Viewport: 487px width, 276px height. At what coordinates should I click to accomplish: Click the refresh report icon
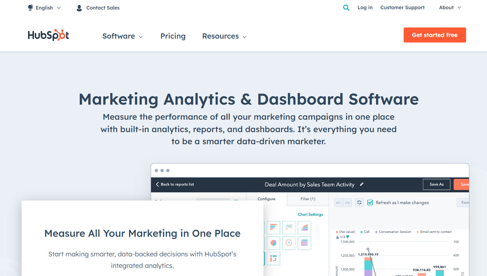point(359,202)
